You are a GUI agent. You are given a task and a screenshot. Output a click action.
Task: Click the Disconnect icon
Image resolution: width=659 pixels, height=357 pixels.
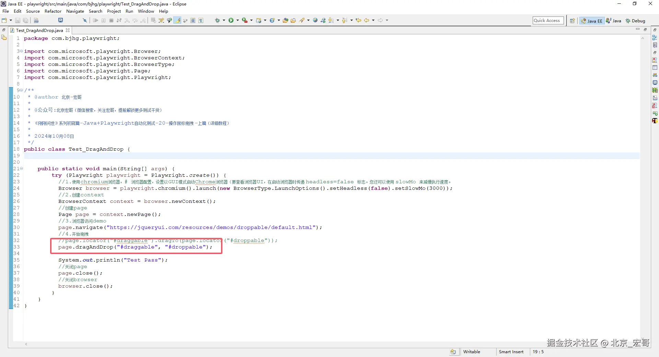pos(119,20)
